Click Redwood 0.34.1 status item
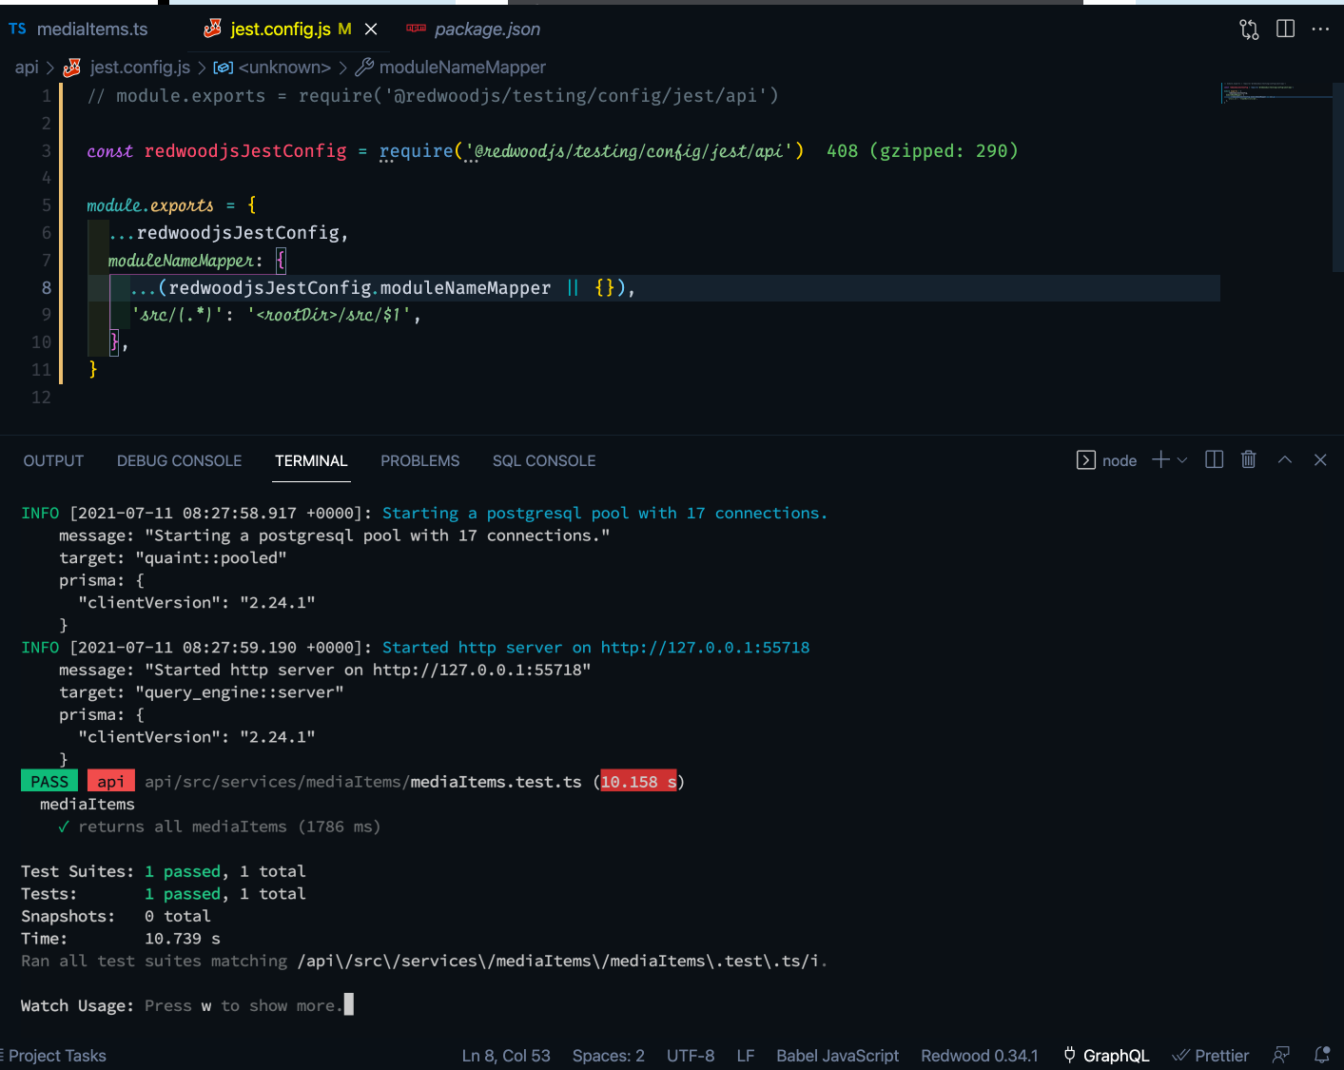Image resolution: width=1344 pixels, height=1070 pixels. click(980, 1056)
